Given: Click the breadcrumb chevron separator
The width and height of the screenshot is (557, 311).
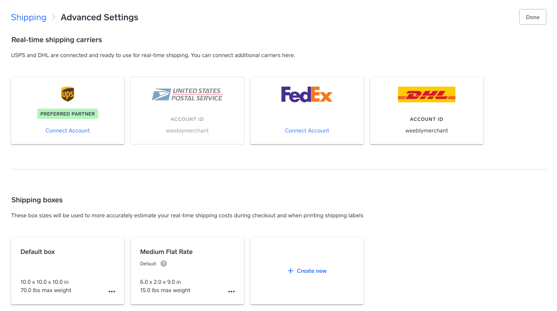Looking at the screenshot, I should tap(54, 17).
